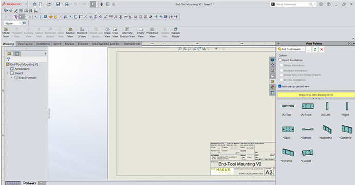
Task: Switch to the Annotation tab
Action: click(x=43, y=44)
